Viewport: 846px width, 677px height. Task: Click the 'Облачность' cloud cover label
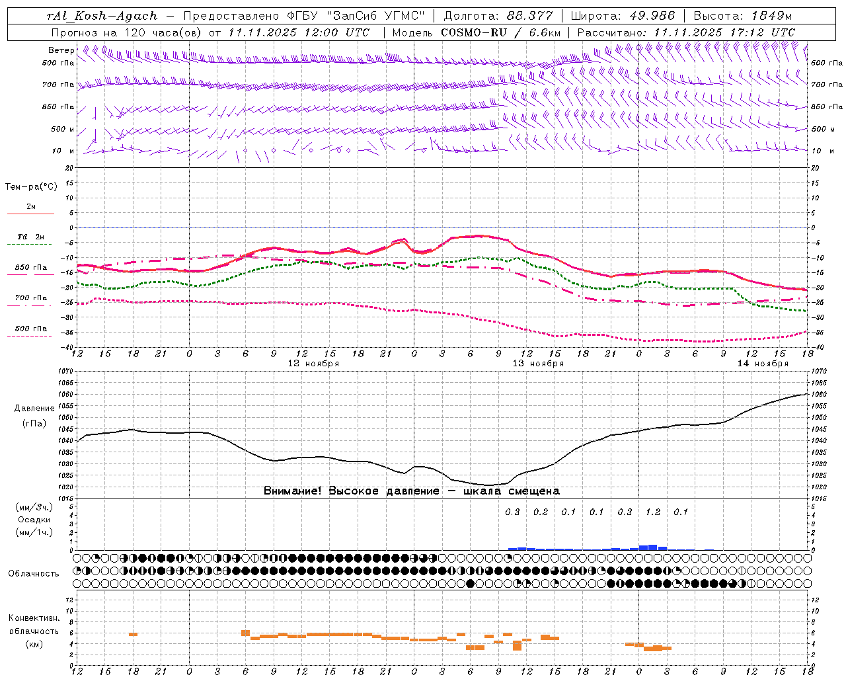click(34, 574)
